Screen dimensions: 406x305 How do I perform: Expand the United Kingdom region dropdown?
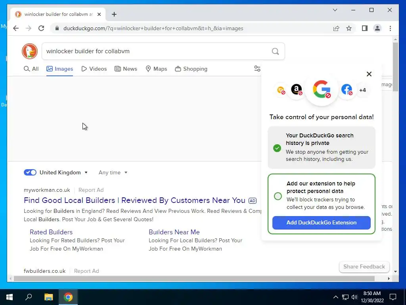click(64, 172)
